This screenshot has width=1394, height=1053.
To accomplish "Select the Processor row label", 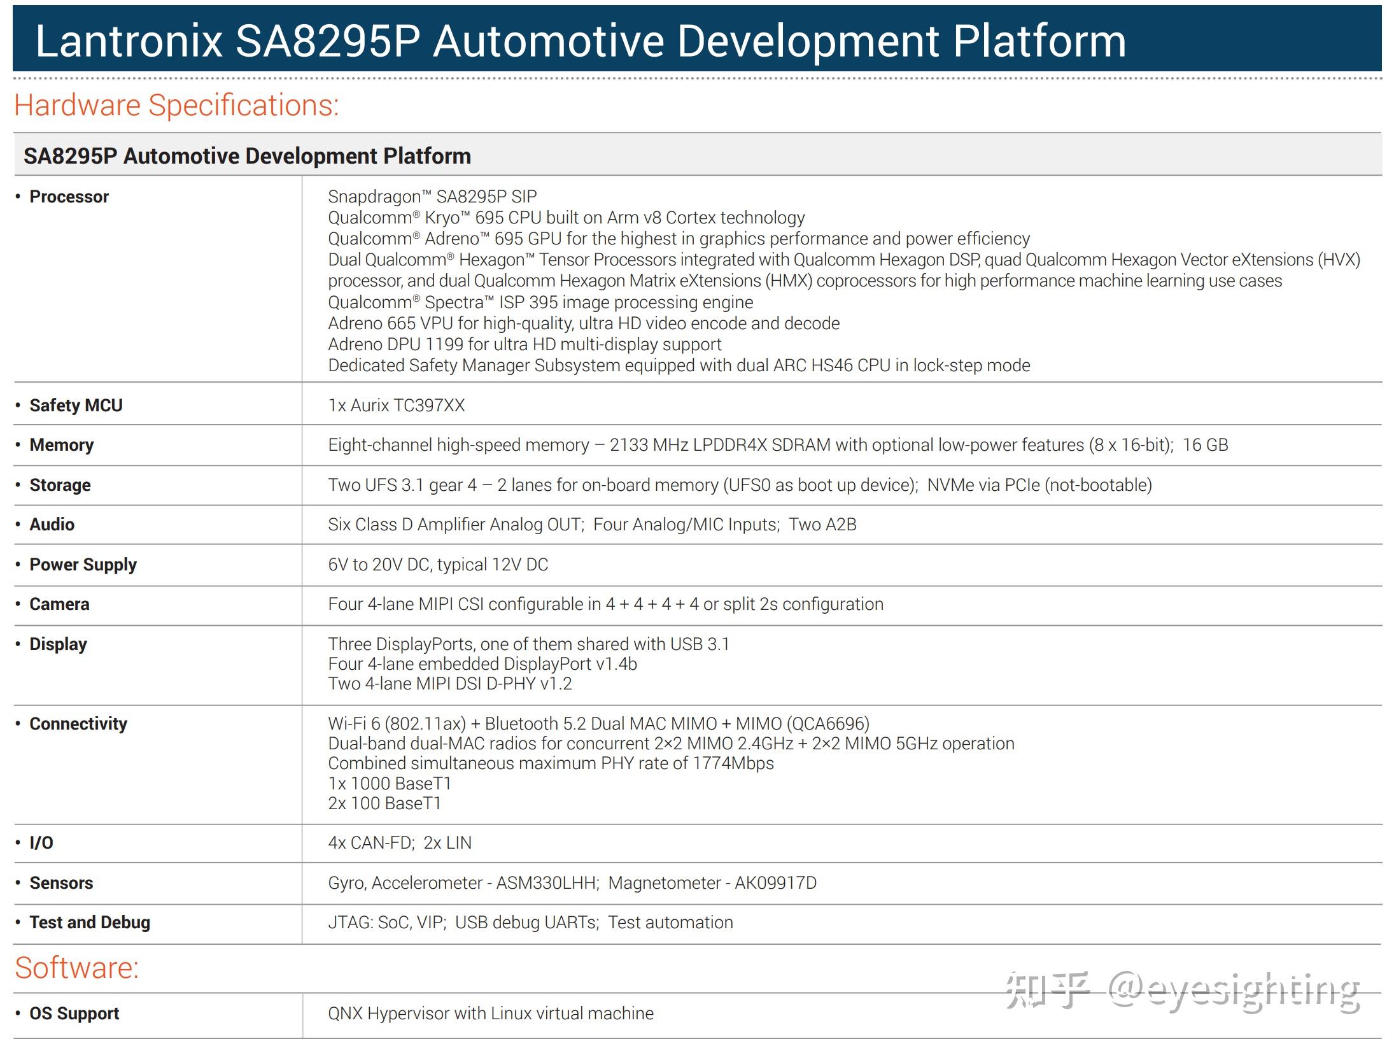I will click(69, 197).
